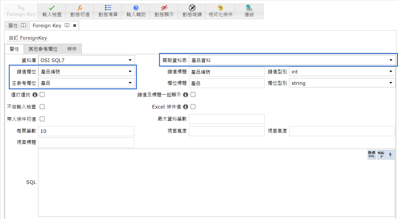This screenshot has width=398, height=219.
Task: Open the 輸入檢查 toolbar item
Action: point(52,11)
